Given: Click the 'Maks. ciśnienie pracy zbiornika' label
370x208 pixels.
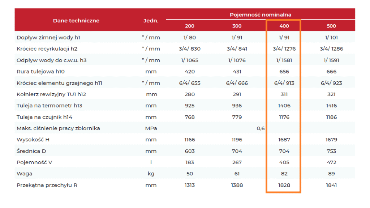Looking at the screenshot, I should coord(58,128).
